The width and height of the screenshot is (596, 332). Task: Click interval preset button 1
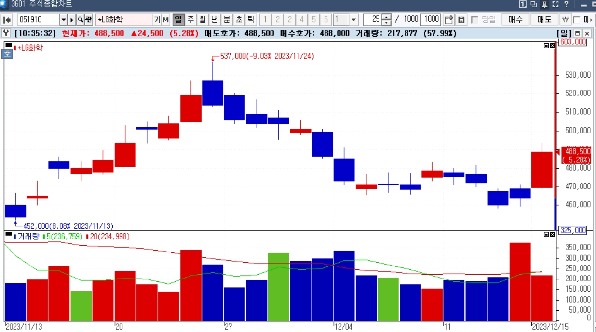[x=265, y=20]
